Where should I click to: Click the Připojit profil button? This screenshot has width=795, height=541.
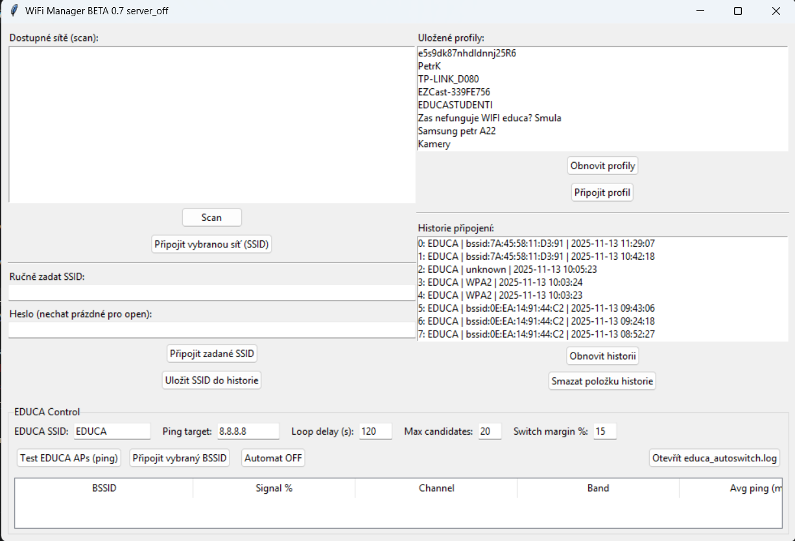602,192
